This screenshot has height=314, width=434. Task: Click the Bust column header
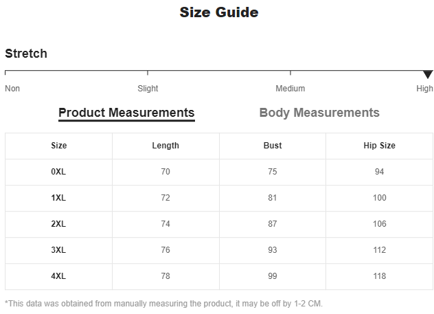click(x=273, y=146)
